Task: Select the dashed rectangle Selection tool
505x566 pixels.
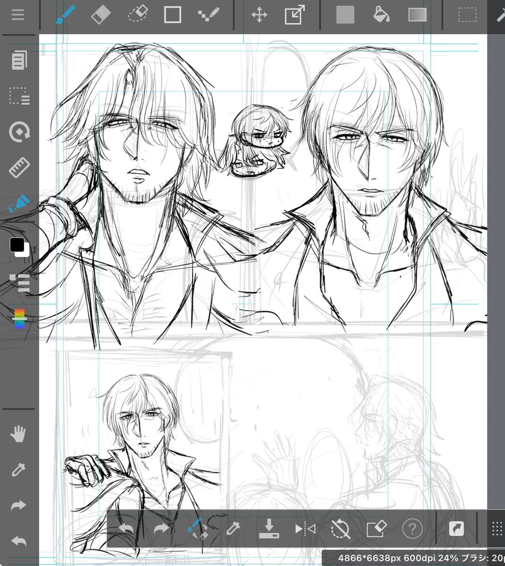Action: [467, 15]
